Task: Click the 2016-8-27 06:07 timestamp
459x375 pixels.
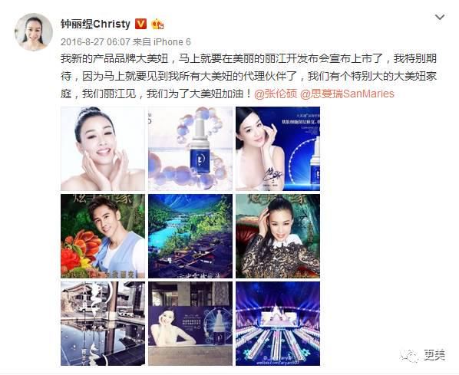Action: (95, 42)
